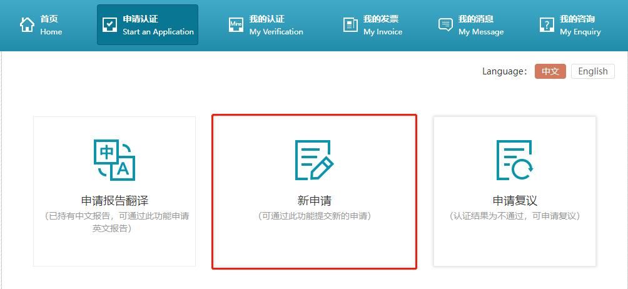Click the Start an Application checkmark icon

pyautogui.click(x=109, y=25)
